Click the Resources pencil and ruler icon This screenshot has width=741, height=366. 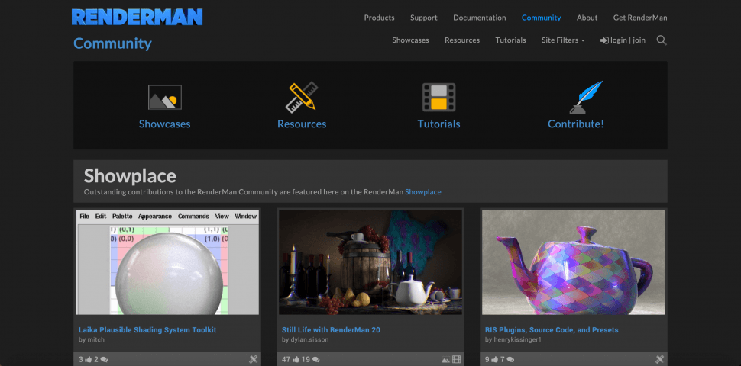coord(302,97)
